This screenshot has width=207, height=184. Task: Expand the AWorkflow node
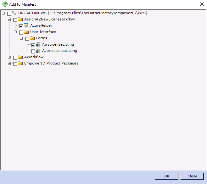tap(9, 57)
